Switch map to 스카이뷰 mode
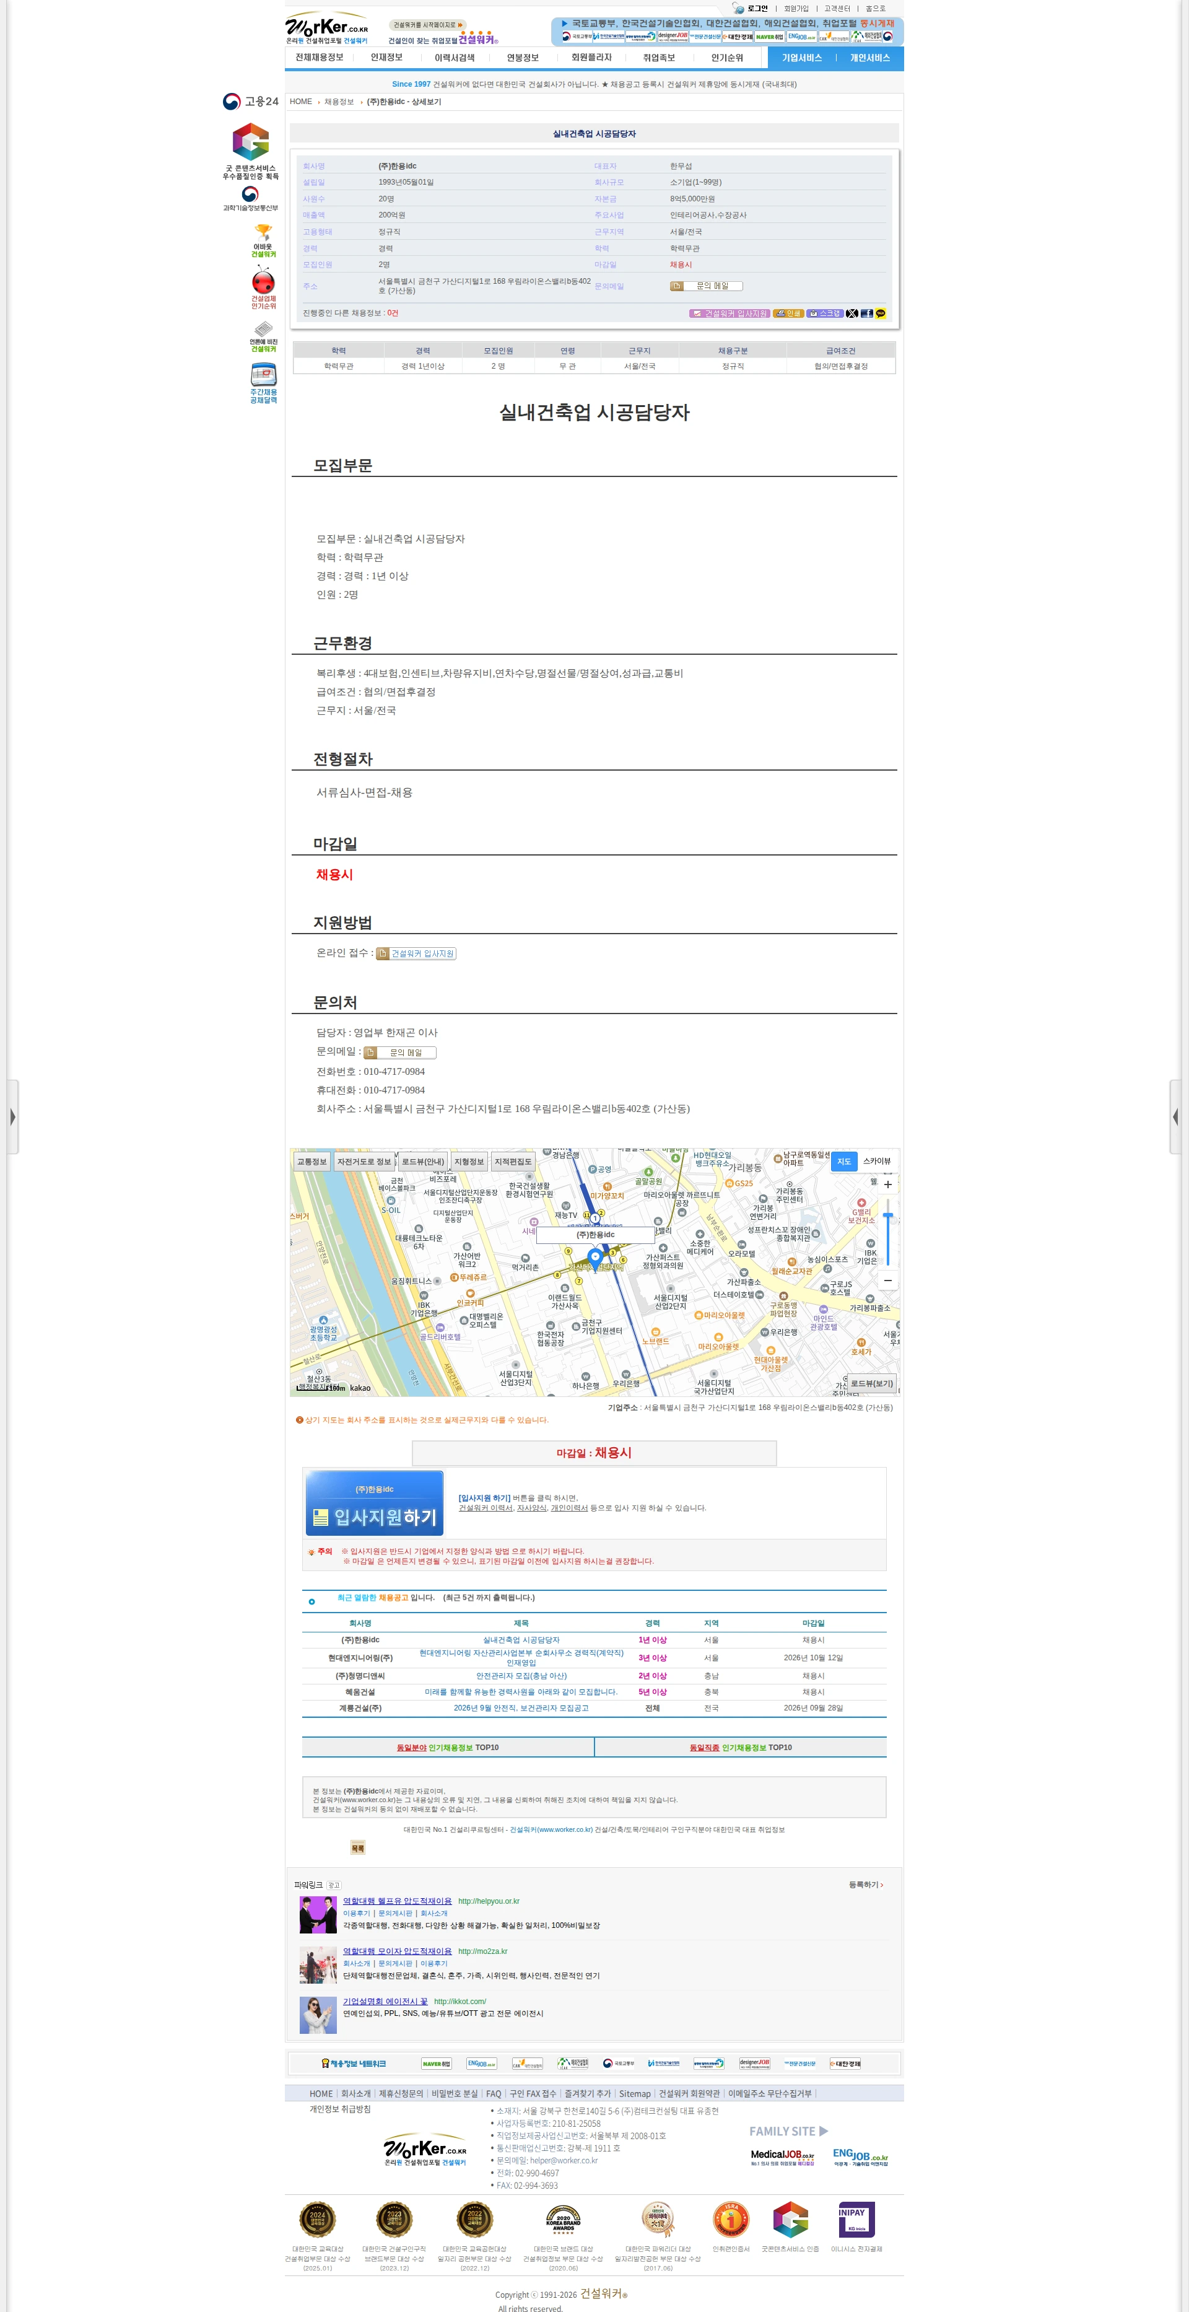 point(877,1162)
